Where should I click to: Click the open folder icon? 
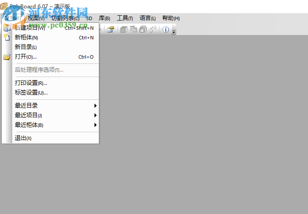click(7, 57)
